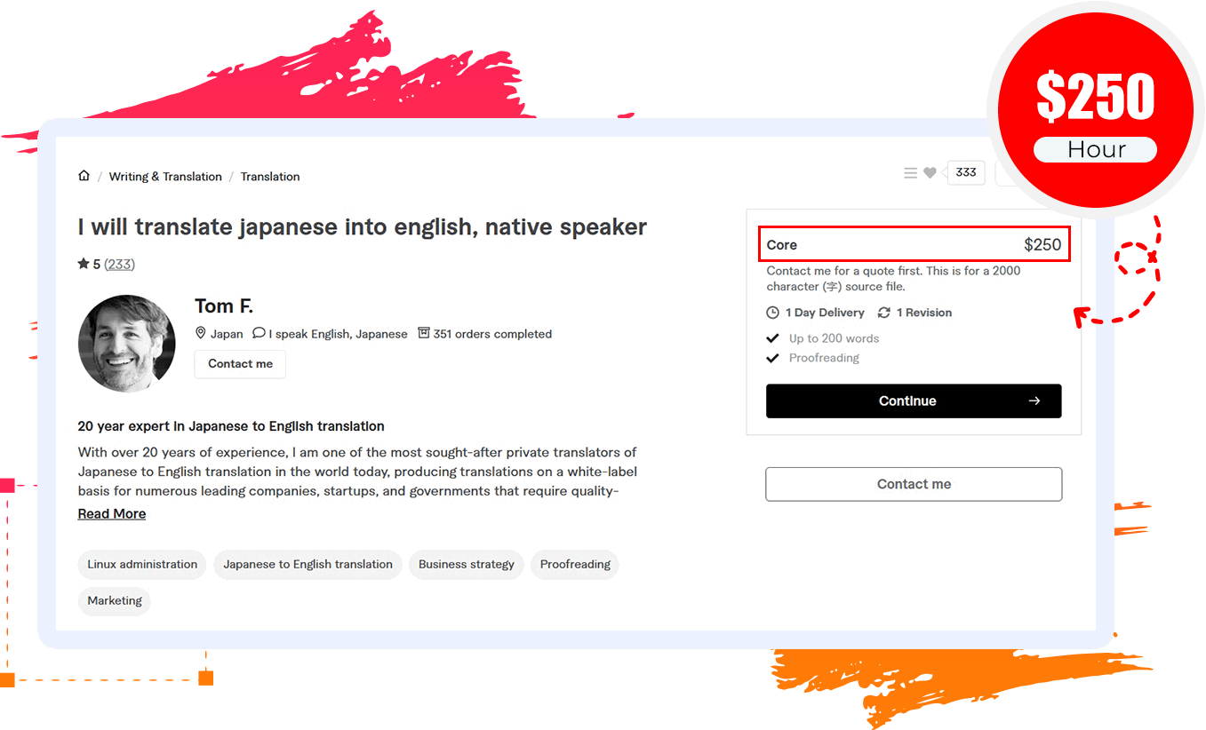Image resolution: width=1206 pixels, height=730 pixels.
Task: Expand description with Read More
Action: [x=112, y=514]
